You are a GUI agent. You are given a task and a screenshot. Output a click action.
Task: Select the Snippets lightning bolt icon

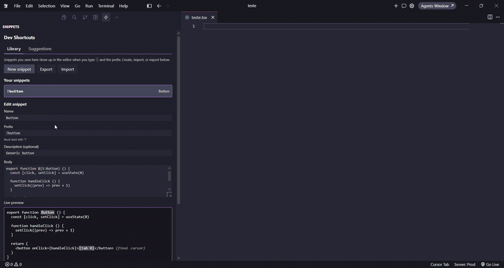click(106, 18)
